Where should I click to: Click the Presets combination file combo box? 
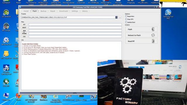point(69,17)
